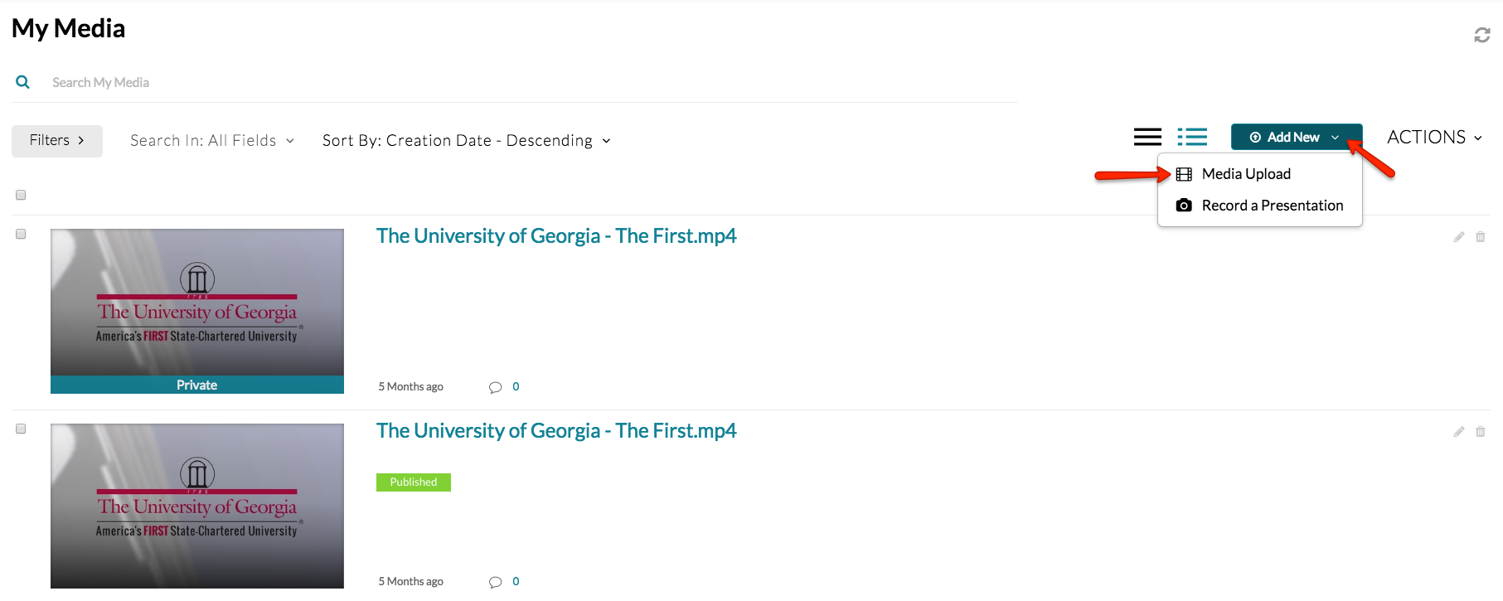Open the Filters panel button
Viewport: 1503px width, 601px height.
click(56, 141)
